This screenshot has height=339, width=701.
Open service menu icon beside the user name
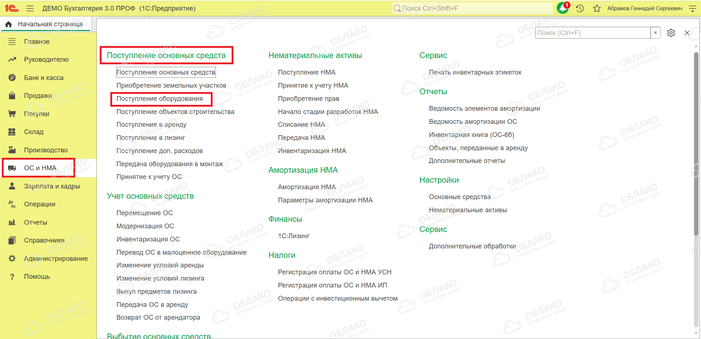pos(693,8)
